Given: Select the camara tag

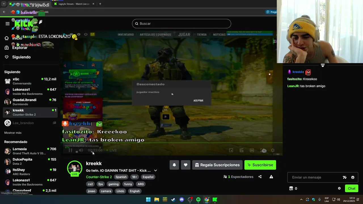Looking at the screenshot, I should coord(106,191).
